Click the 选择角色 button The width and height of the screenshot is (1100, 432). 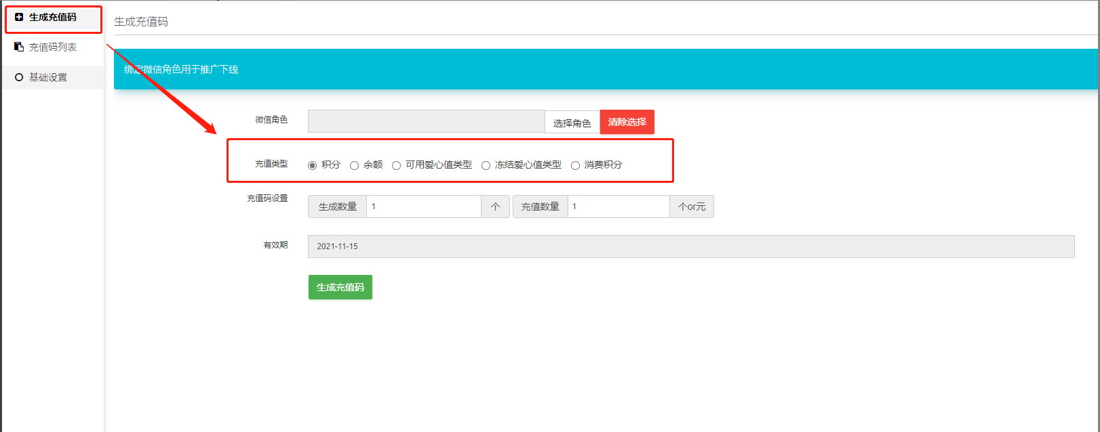point(572,123)
